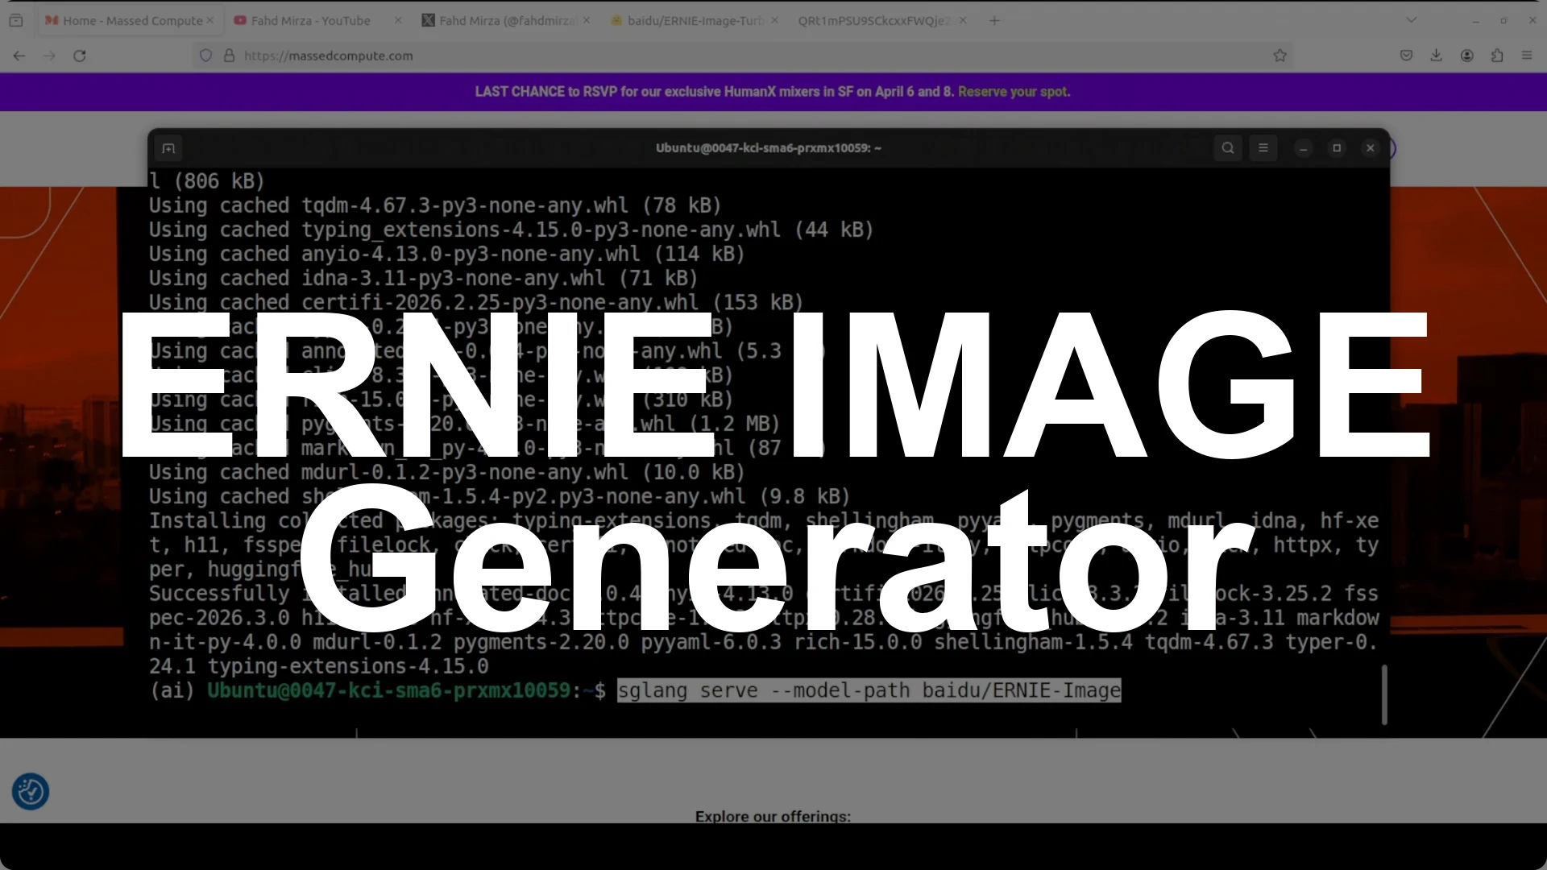Click the Explore our offerings heading
Screen dimensions: 1547x870
tap(773, 816)
